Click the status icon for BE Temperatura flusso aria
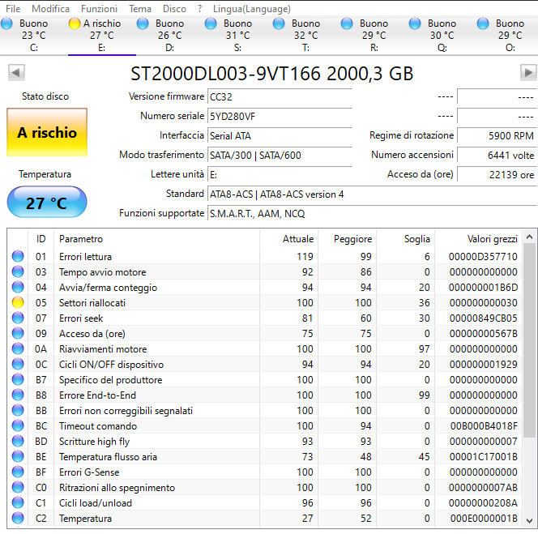This screenshot has width=538, height=534. tap(18, 456)
